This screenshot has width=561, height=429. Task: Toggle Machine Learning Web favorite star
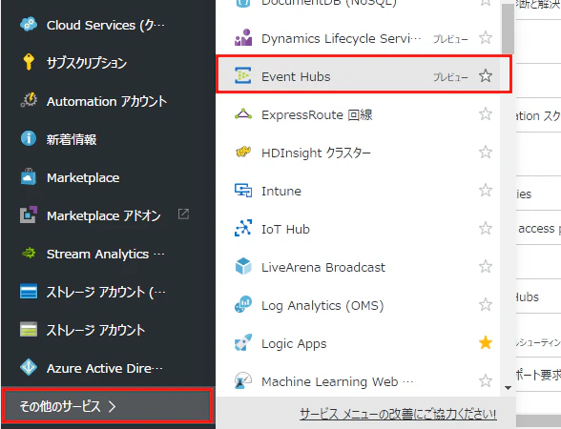[x=486, y=380]
